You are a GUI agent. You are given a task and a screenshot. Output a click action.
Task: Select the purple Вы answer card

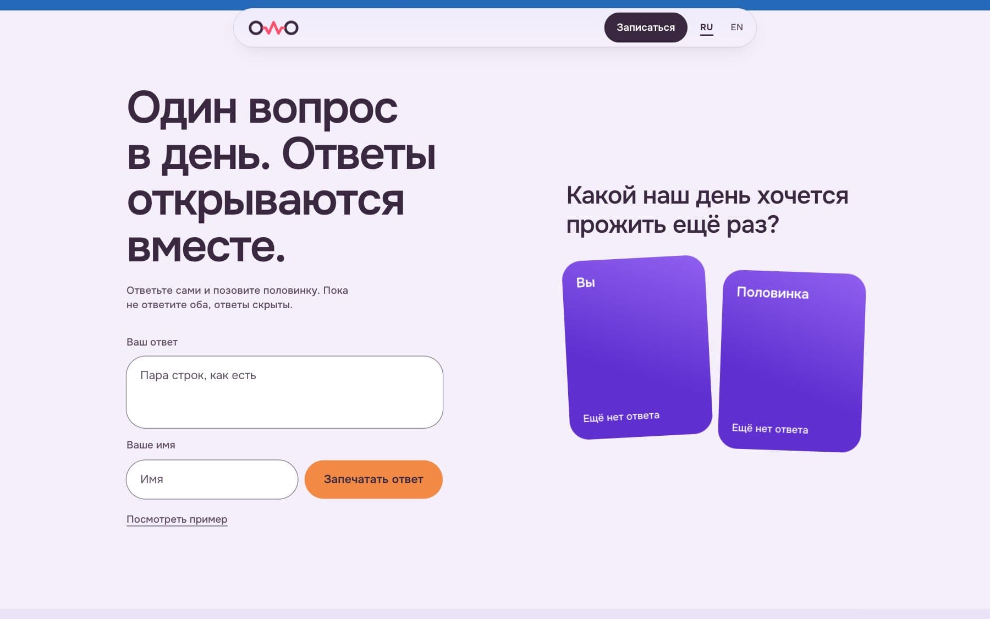(637, 347)
